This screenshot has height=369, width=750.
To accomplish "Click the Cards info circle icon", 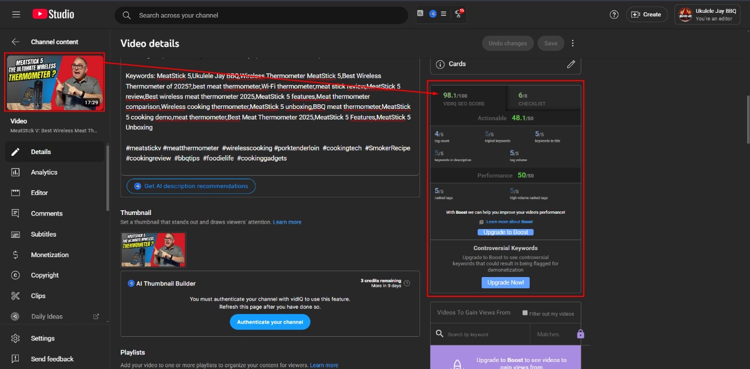I will pyautogui.click(x=439, y=64).
